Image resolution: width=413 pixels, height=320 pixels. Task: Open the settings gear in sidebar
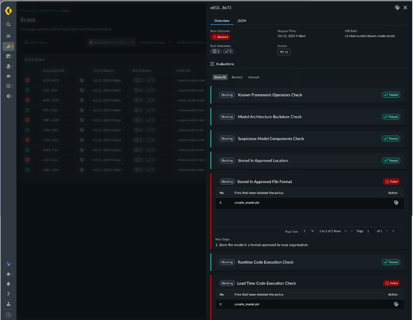(8, 96)
